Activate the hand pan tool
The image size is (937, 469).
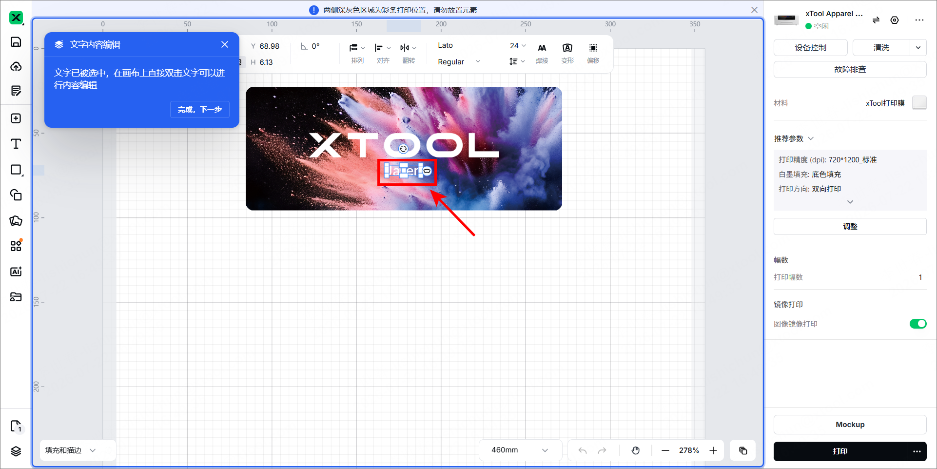tap(636, 450)
